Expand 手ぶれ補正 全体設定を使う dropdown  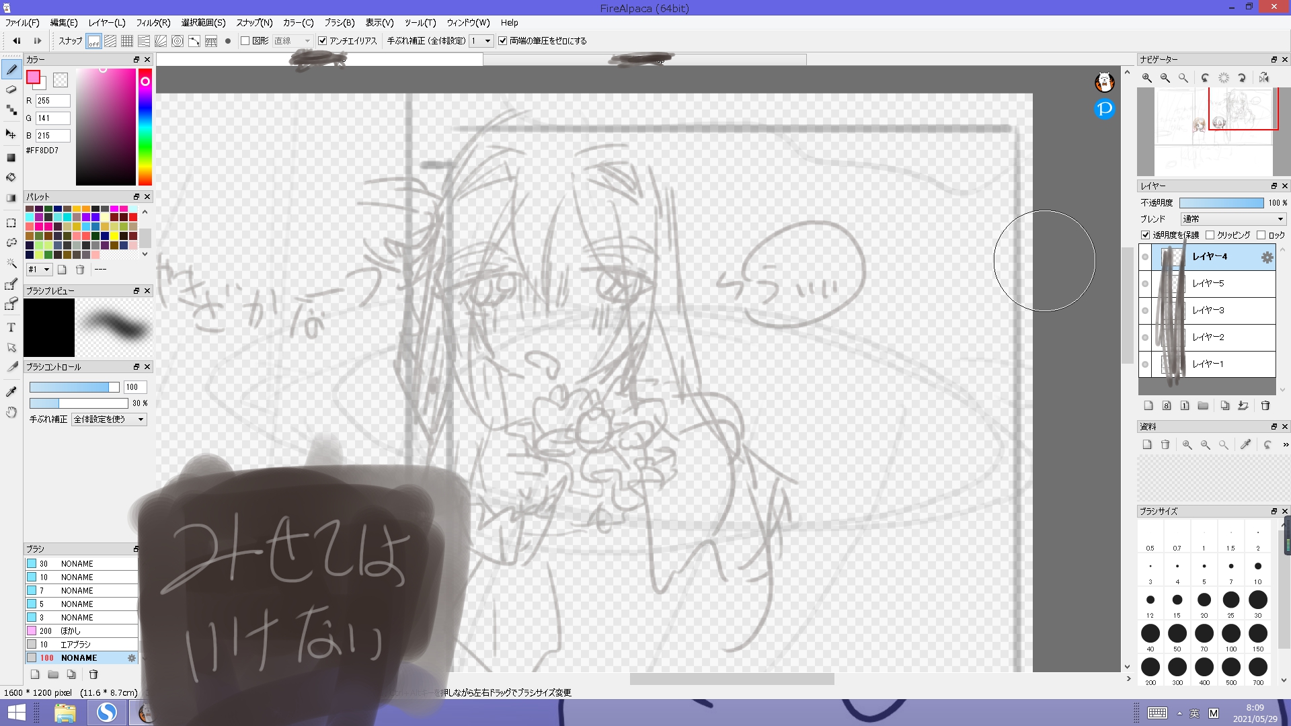pyautogui.click(x=110, y=419)
